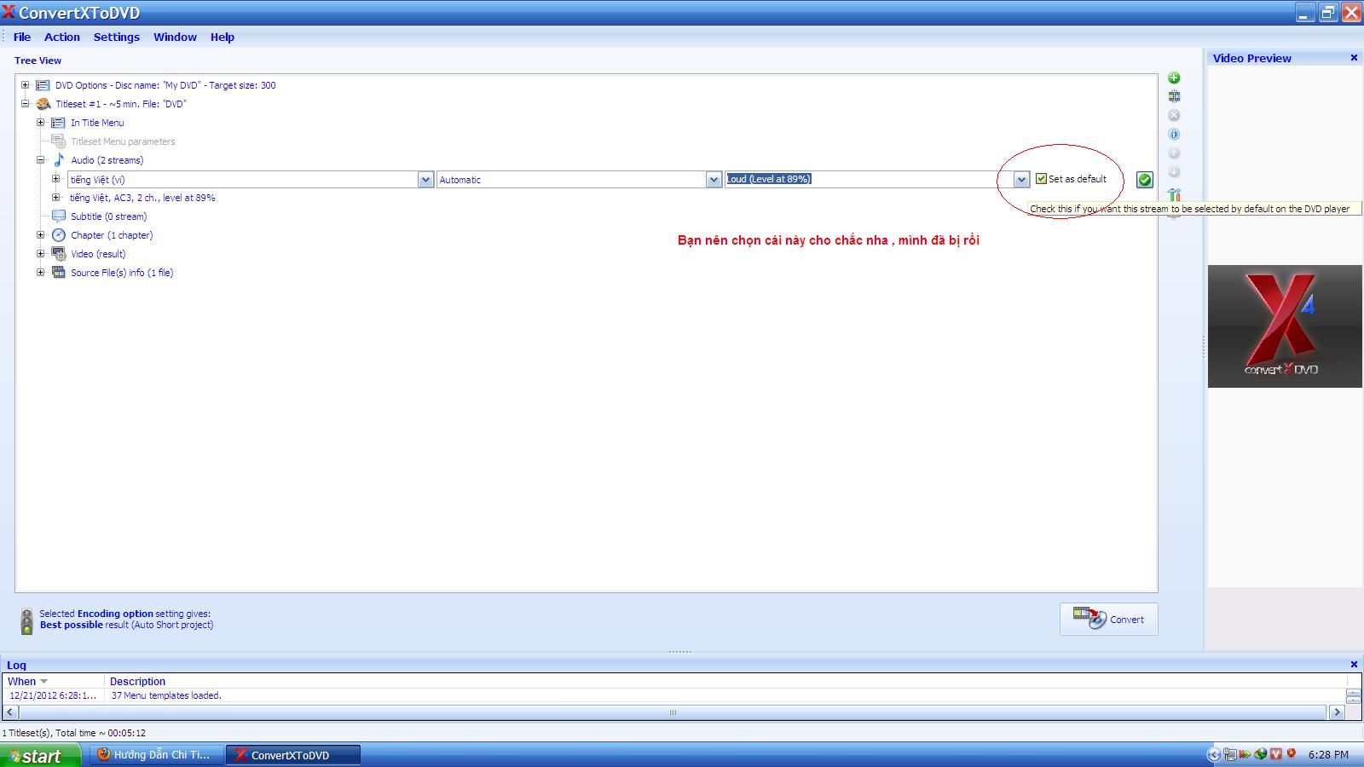The width and height of the screenshot is (1364, 767).
Task: Click the network connection tray icon
Action: point(1230,754)
